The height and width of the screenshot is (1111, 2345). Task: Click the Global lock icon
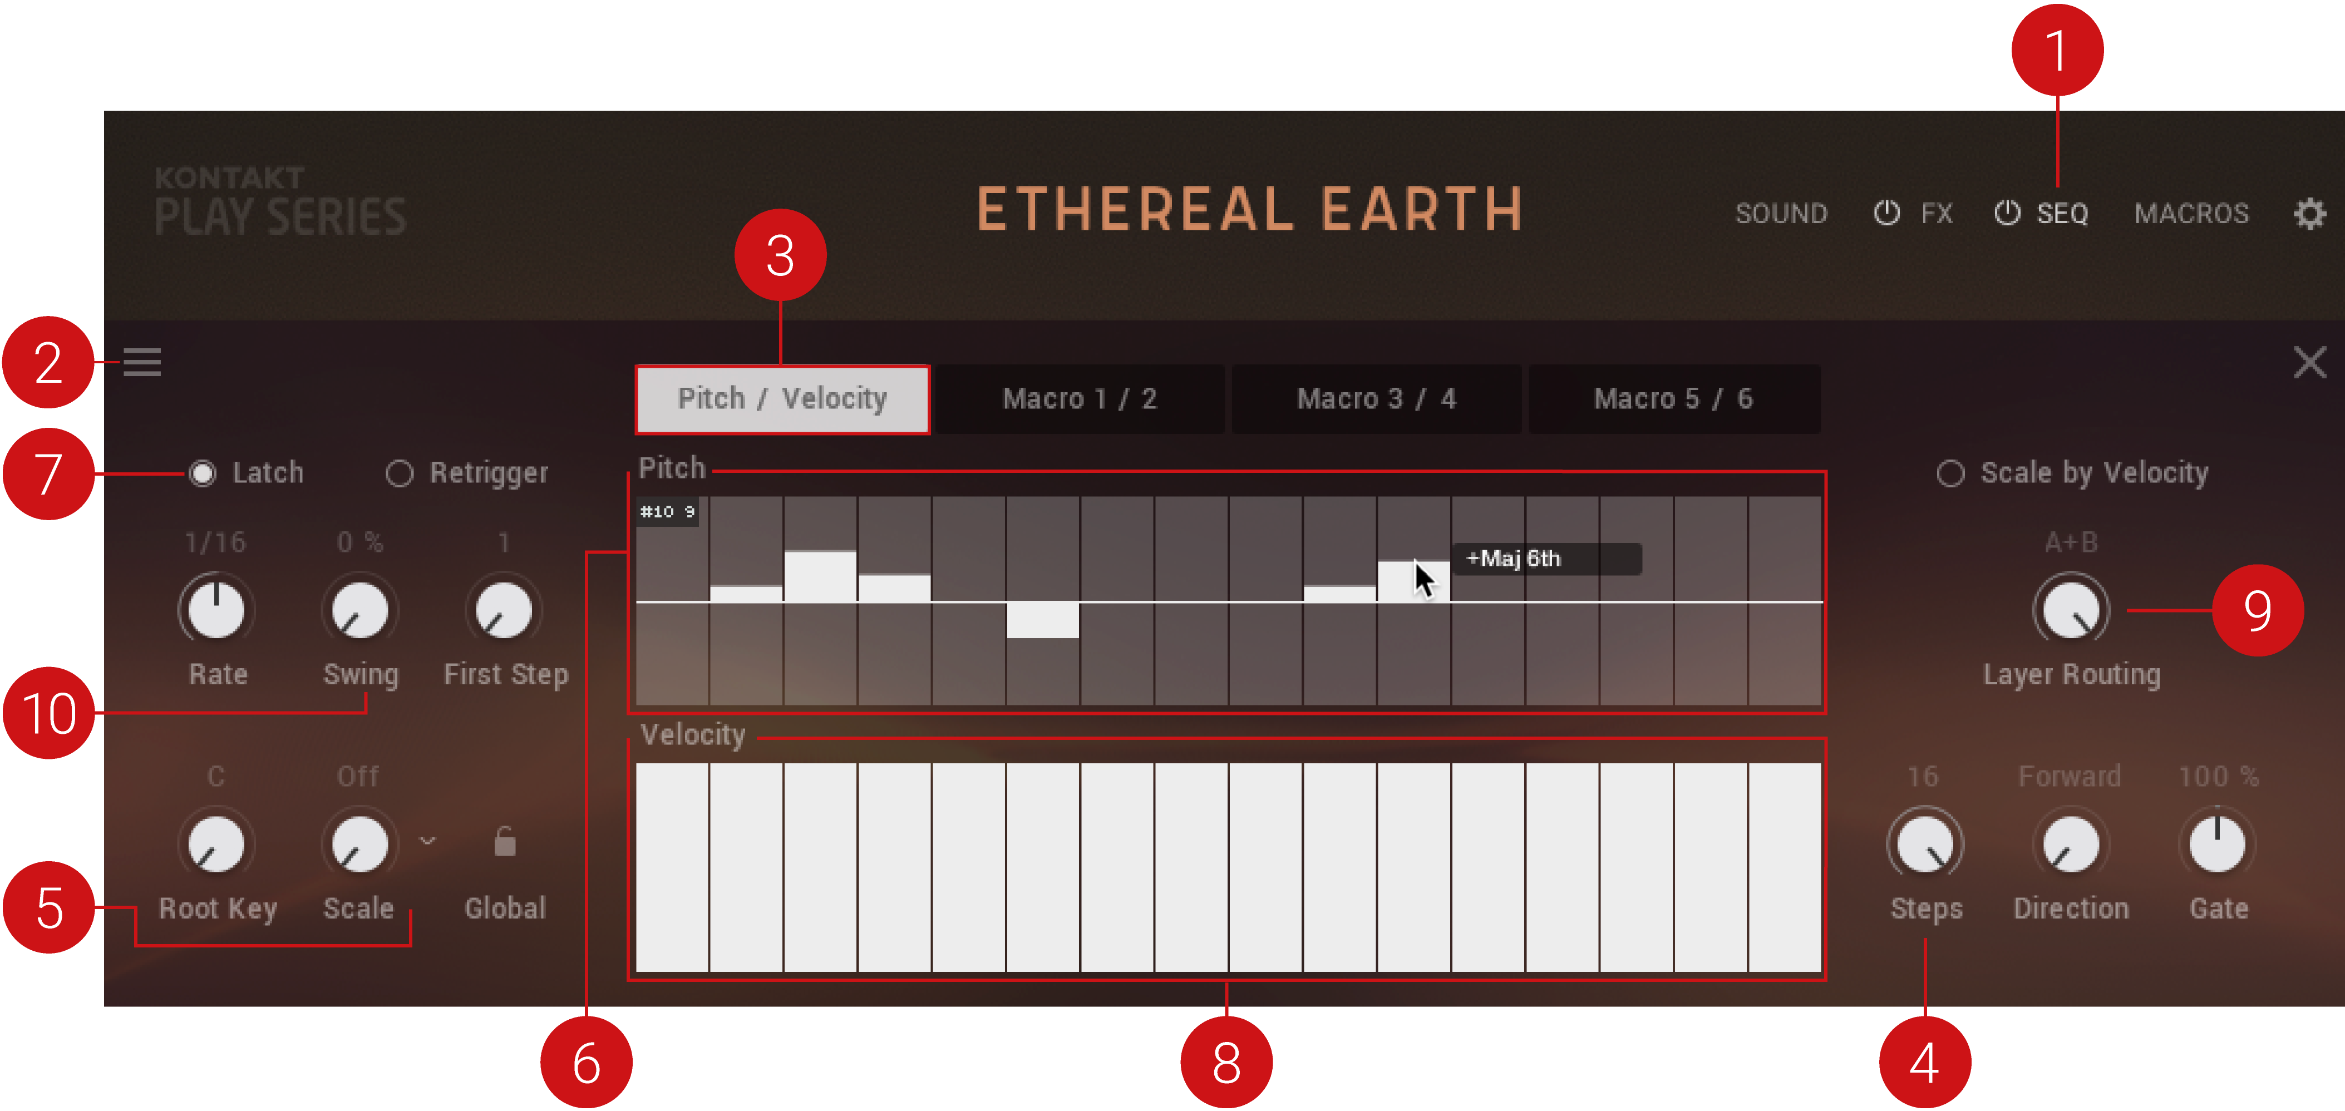point(504,843)
